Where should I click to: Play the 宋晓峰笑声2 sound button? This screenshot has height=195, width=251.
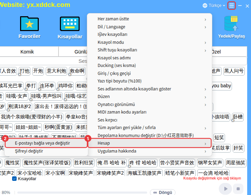[x=110, y=173]
